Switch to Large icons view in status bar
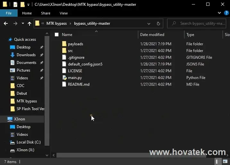The width and height of the screenshot is (230, 165). (x=225, y=161)
